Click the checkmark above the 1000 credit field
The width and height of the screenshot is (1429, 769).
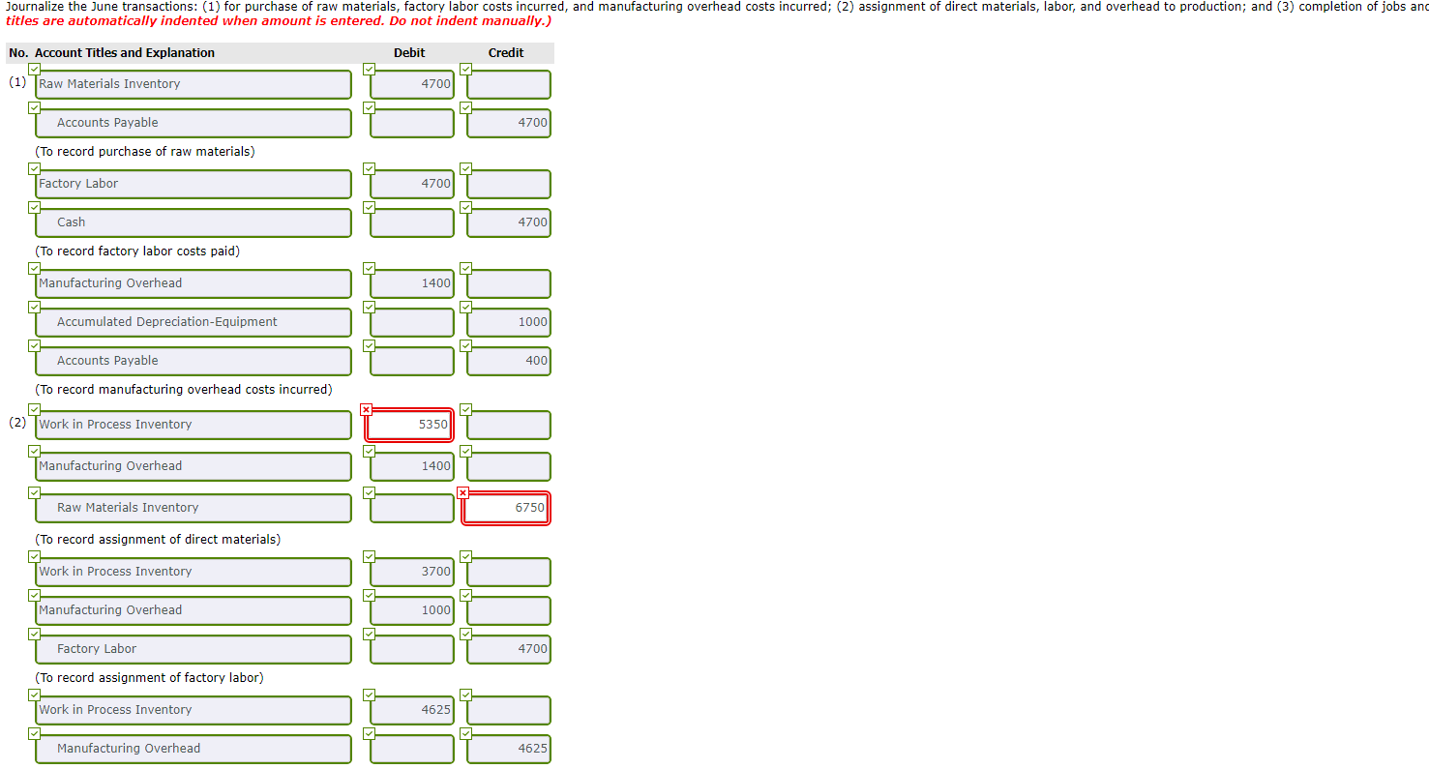tap(465, 307)
